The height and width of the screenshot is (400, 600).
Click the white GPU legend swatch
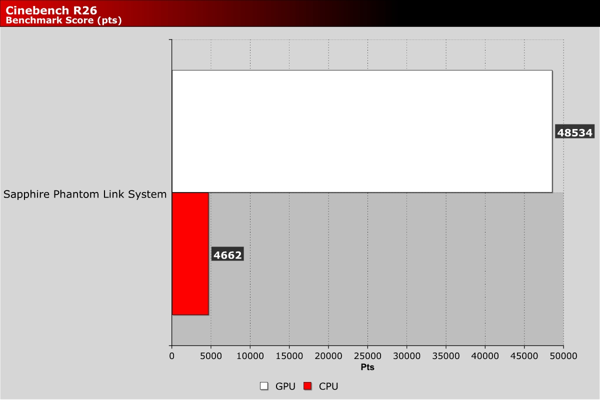point(263,386)
